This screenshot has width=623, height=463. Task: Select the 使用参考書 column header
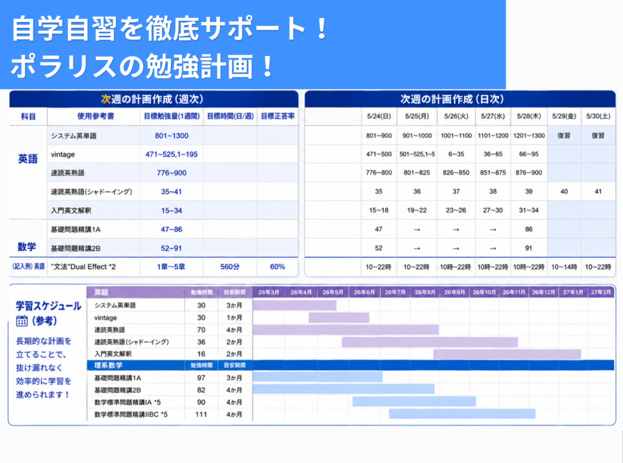coord(96,116)
